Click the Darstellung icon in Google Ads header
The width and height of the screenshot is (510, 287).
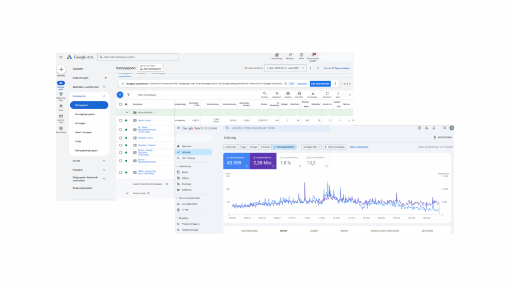tap(277, 55)
